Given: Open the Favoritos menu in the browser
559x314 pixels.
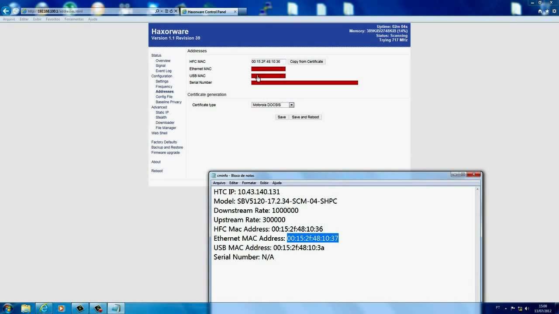Looking at the screenshot, I should (53, 19).
